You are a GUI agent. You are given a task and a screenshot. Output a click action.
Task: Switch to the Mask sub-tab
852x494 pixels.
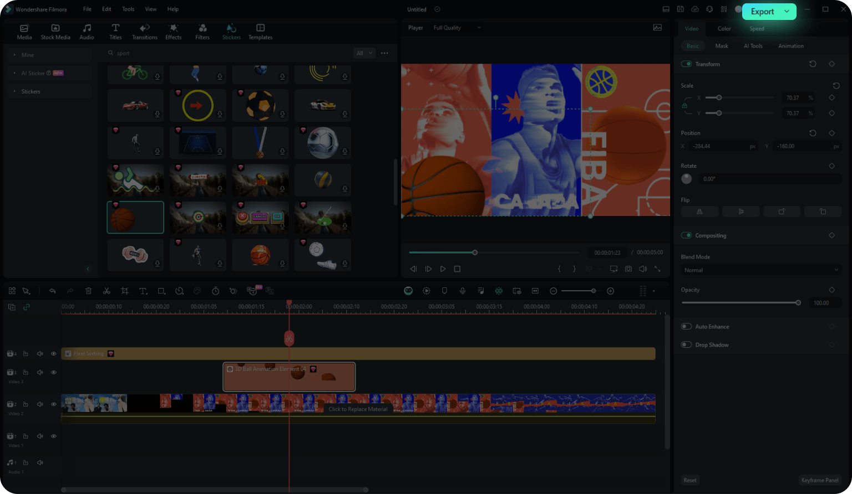click(722, 46)
